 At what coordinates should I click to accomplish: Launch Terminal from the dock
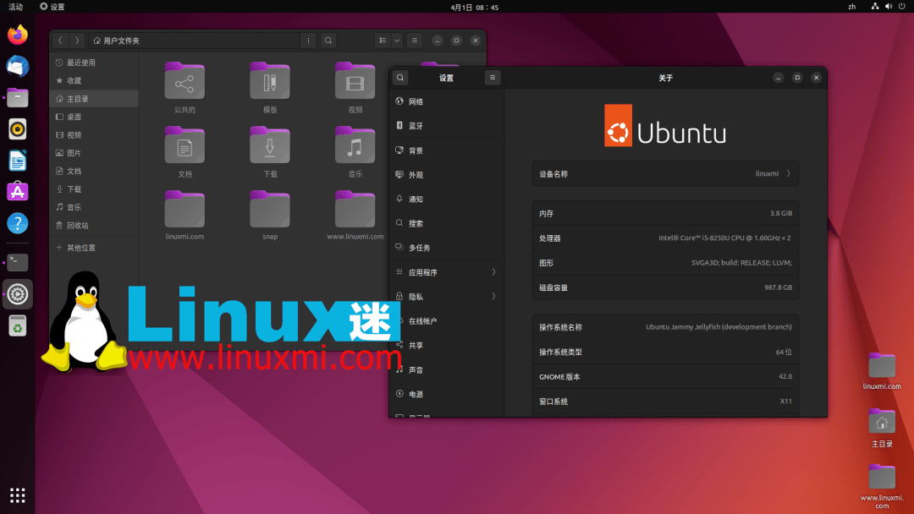(x=18, y=262)
